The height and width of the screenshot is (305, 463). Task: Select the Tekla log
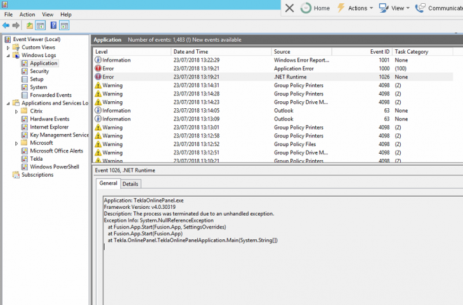pos(36,159)
